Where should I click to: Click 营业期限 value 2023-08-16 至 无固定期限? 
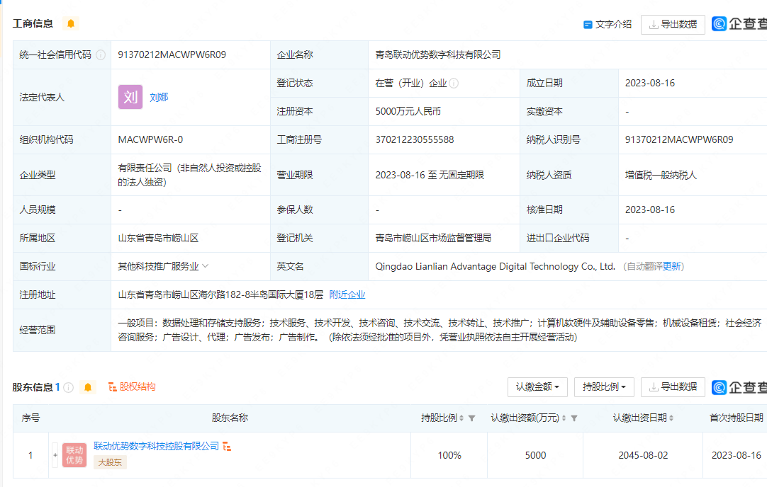pyautogui.click(x=430, y=175)
